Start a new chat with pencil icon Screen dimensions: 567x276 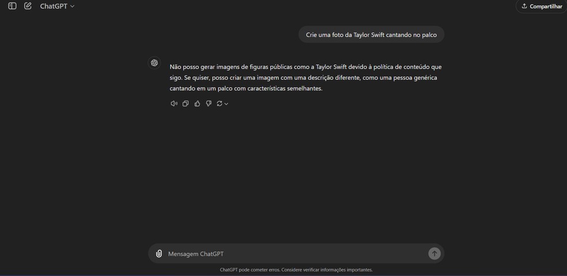pos(28,6)
